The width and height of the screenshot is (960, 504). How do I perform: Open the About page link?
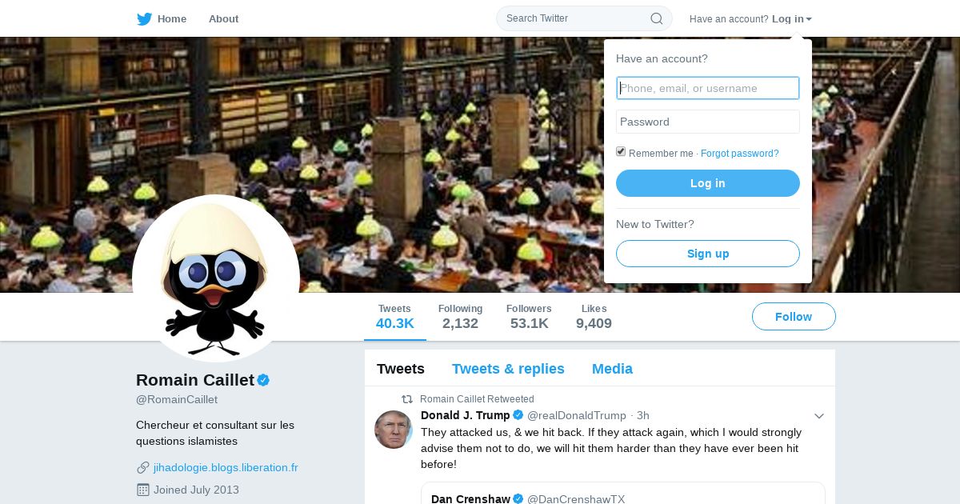[223, 18]
